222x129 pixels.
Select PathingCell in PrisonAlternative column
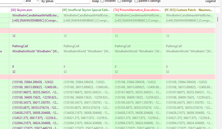tap(137, 46)
